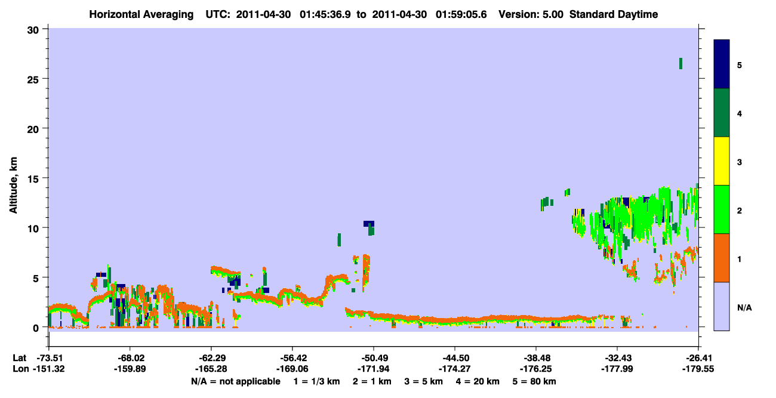Click latitude value -56.42
Viewport: 776px width, 398px height.
point(292,358)
